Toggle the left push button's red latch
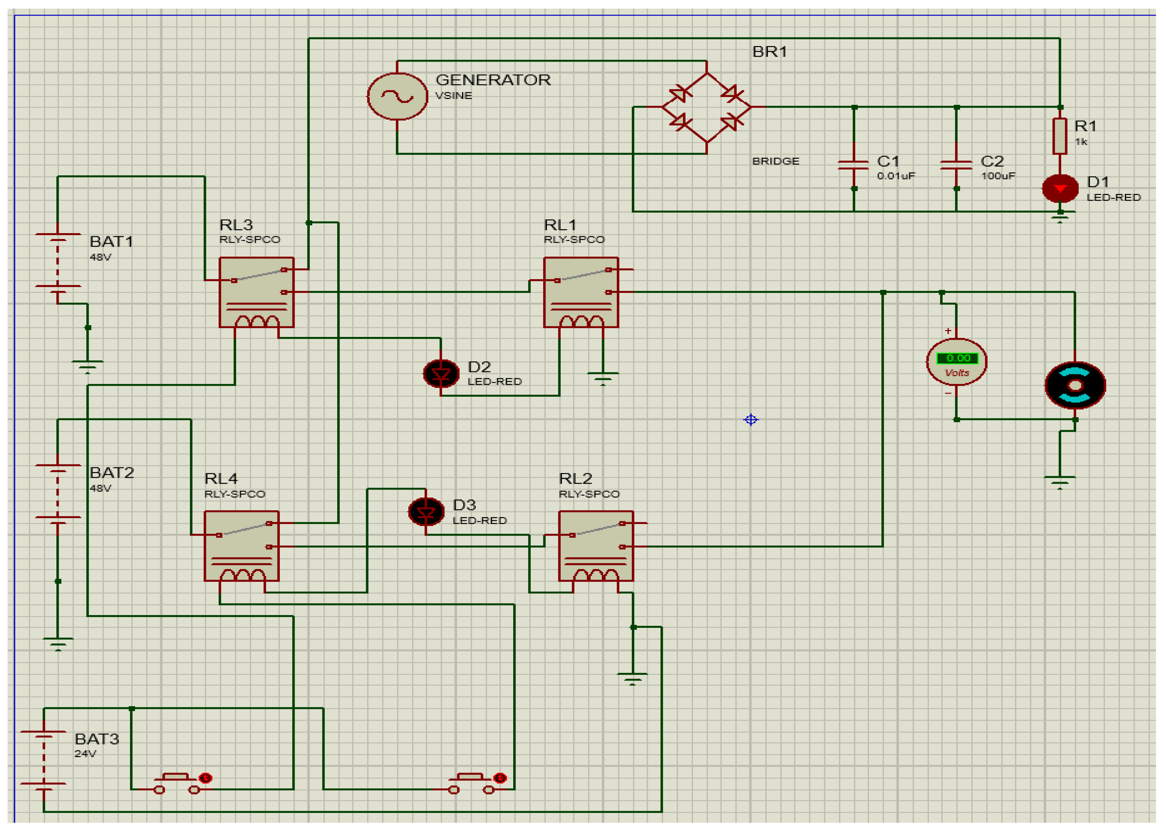The height and width of the screenshot is (830, 1166). pos(206,778)
